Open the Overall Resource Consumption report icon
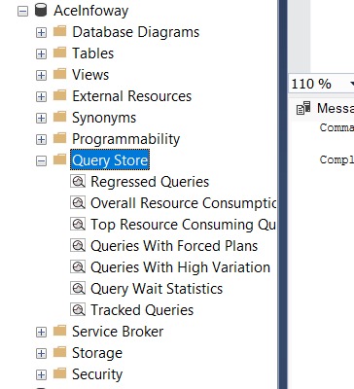Viewport: 354px width, 389px height. point(78,203)
